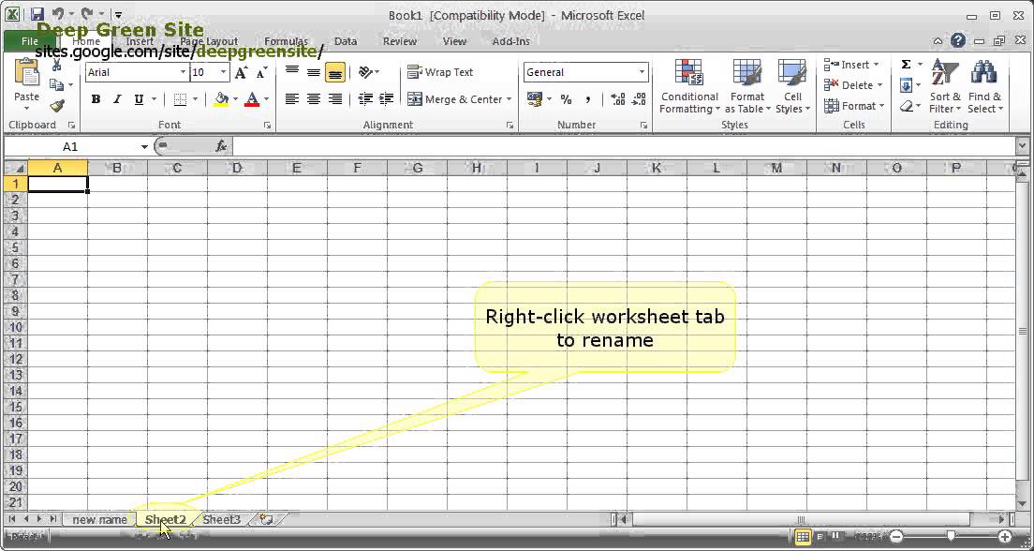Open the font size dropdown

[224, 72]
